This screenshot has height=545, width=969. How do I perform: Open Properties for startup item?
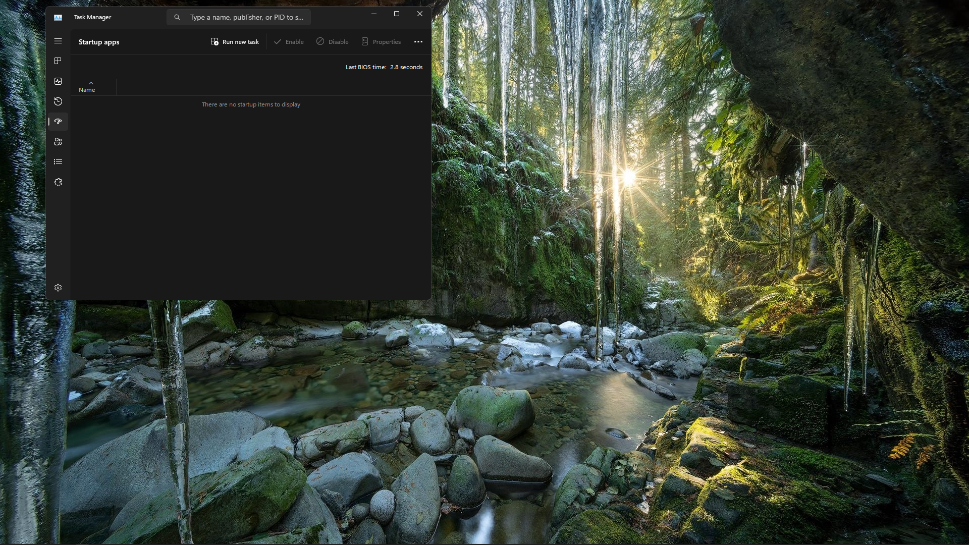click(381, 42)
